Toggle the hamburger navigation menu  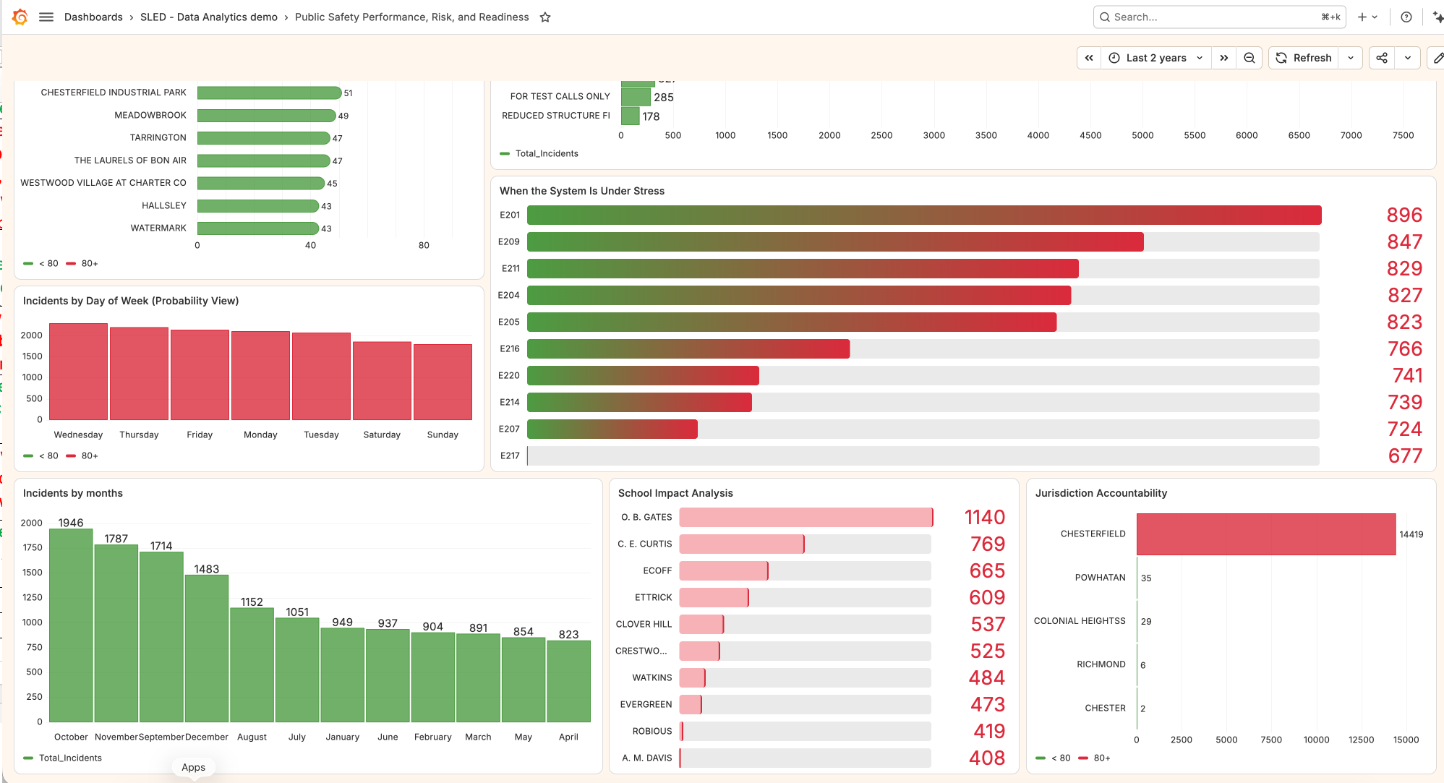46,17
